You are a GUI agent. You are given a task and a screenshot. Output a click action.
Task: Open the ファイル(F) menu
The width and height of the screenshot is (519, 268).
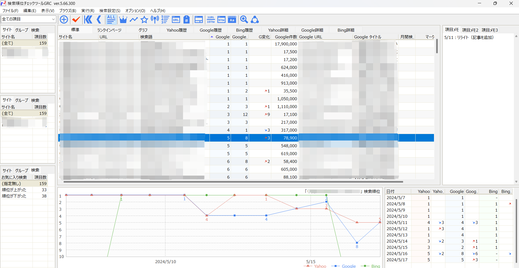point(10,11)
